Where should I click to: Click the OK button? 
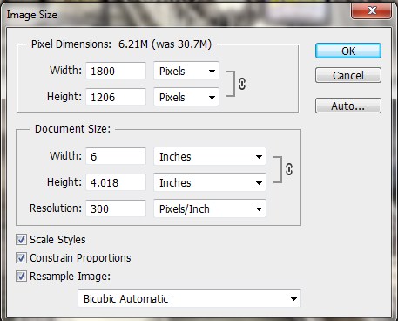coord(348,51)
